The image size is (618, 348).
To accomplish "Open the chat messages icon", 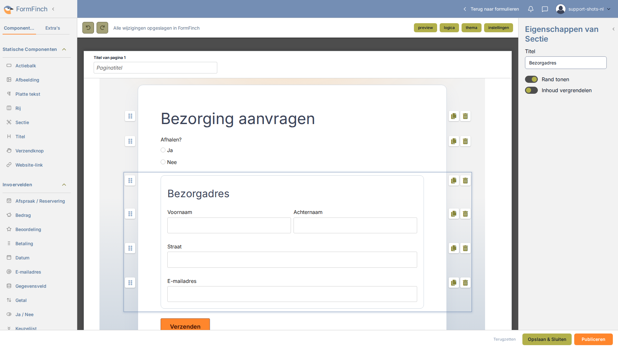I will (545, 9).
